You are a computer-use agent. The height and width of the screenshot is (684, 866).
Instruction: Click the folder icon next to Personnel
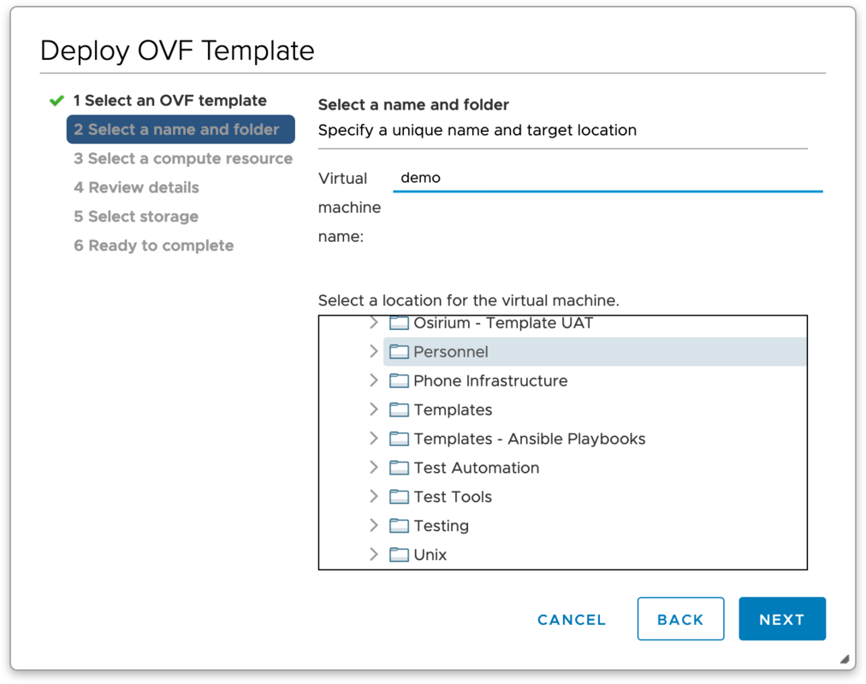click(399, 352)
